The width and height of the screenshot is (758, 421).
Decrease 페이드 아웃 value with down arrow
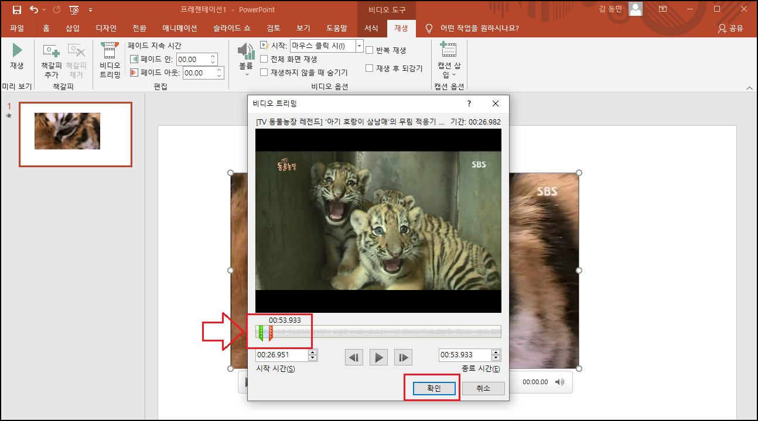point(220,76)
